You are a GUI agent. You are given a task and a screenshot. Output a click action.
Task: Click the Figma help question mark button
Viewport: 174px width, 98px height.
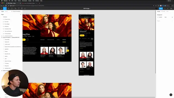click(171, 95)
